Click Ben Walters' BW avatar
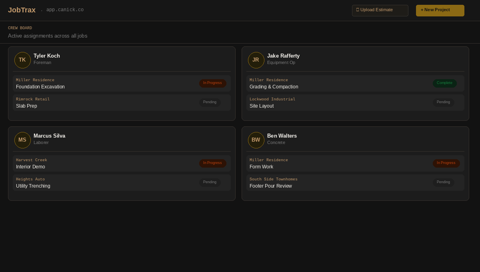This screenshot has width=480, height=272. click(x=256, y=140)
